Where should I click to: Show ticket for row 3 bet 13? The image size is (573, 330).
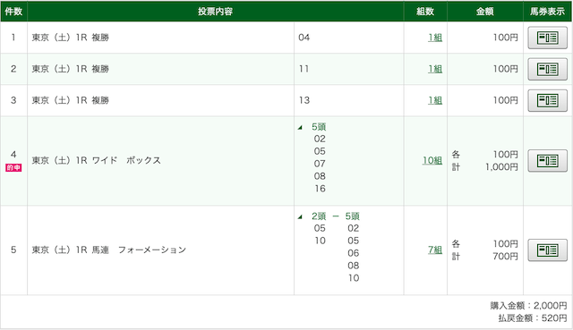[547, 100]
